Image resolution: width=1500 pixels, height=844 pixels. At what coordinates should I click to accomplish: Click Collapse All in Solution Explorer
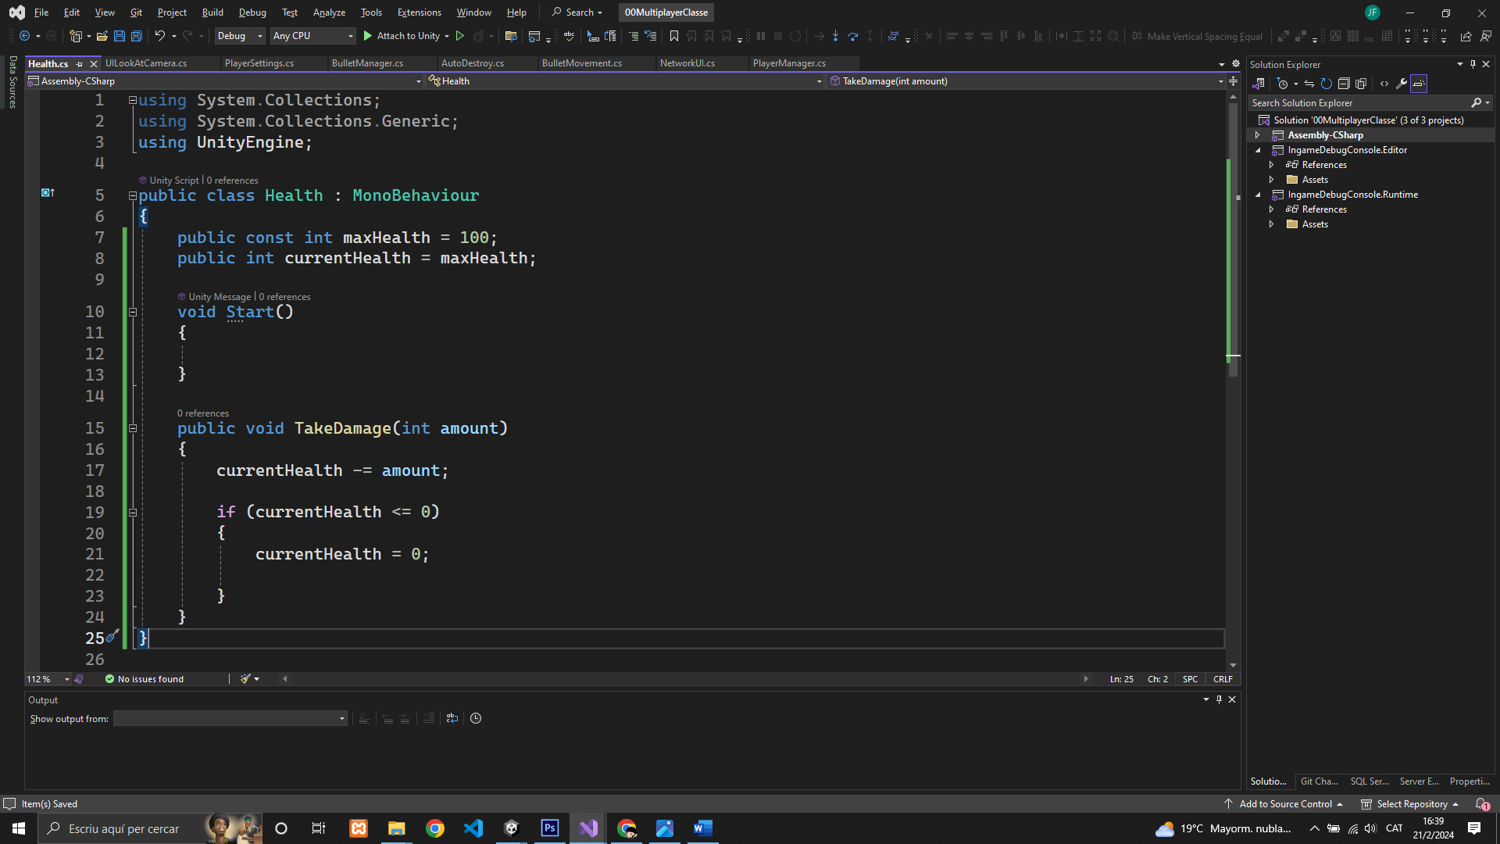1344,84
